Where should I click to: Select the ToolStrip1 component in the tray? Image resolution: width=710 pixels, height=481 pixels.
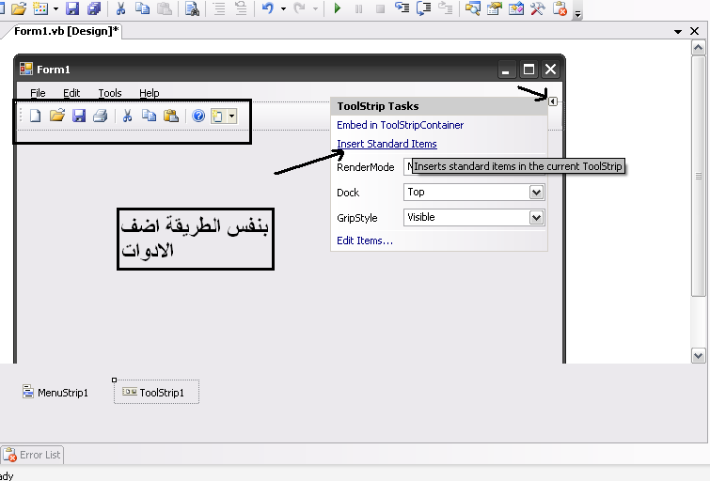(156, 393)
